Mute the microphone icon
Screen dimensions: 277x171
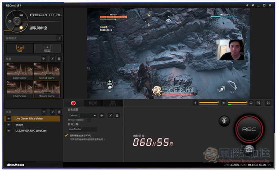coord(195,103)
